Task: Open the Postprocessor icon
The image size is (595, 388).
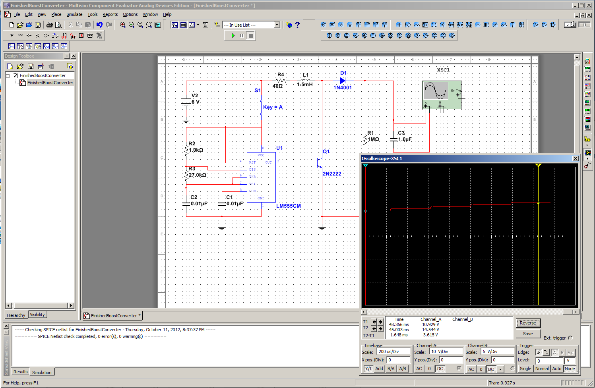Action: [205, 25]
